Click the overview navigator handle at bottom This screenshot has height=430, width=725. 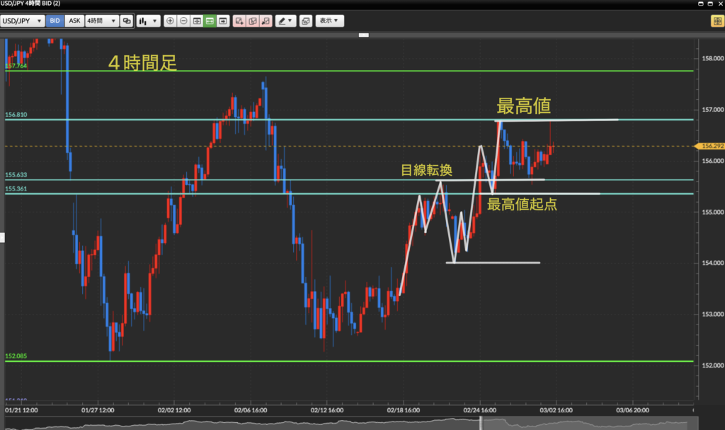pyautogui.click(x=481, y=422)
